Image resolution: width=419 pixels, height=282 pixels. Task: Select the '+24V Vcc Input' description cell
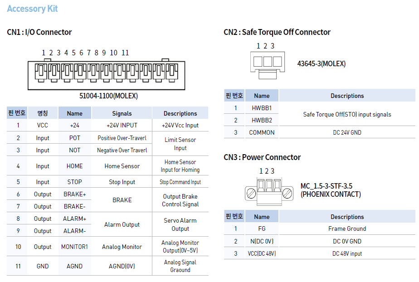coord(180,125)
